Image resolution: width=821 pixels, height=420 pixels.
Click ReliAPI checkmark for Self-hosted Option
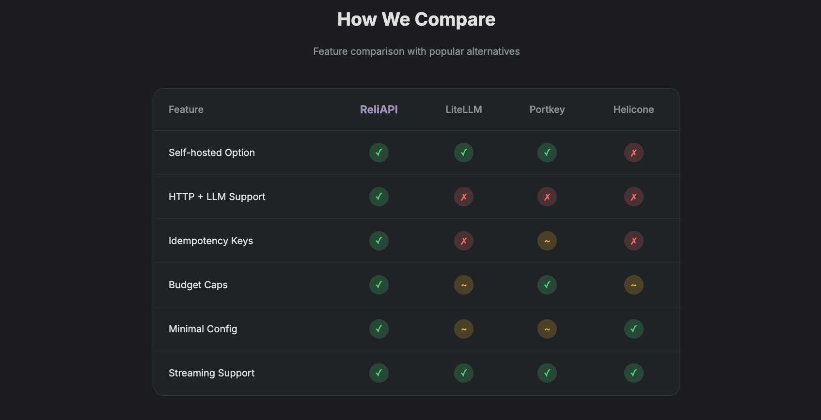click(x=379, y=153)
